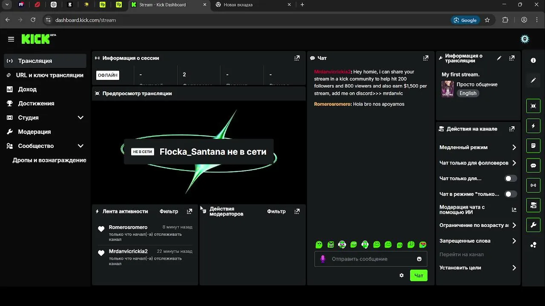This screenshot has height=306, width=545.
Task: Toggle the camera channel-actions widget in sidebar
Action: coord(534,205)
